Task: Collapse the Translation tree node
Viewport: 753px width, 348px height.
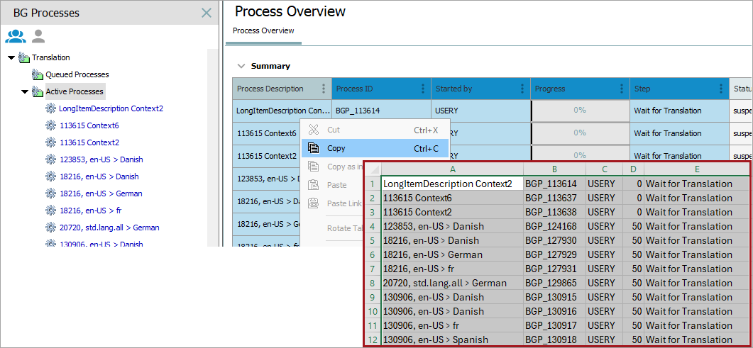Action: coord(11,57)
